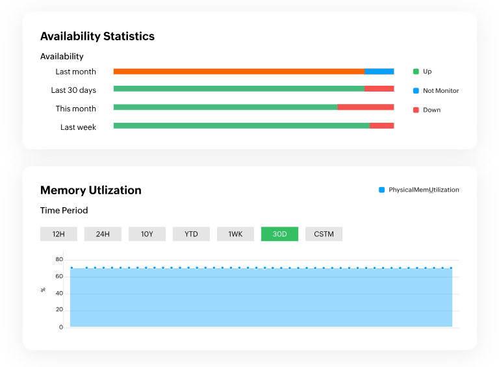Click inside the blue memory utilization area chart
Viewport: 499px width, 367px height.
(x=261, y=299)
